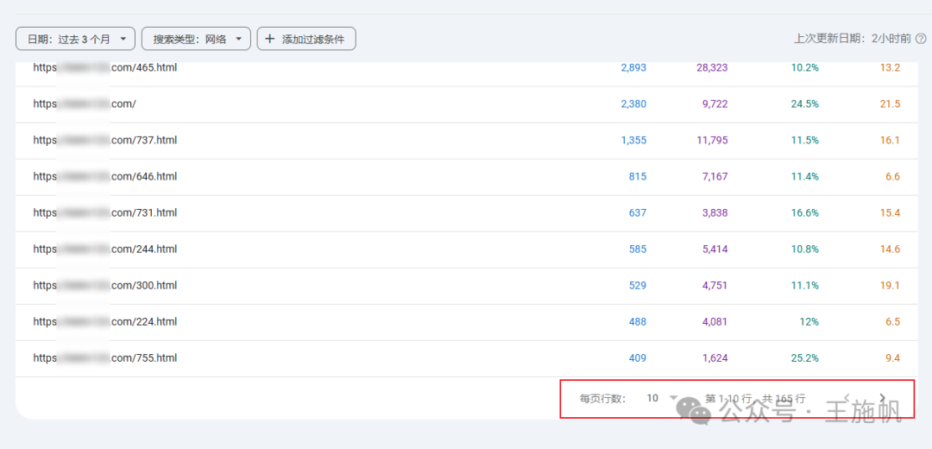Screen dimensions: 932x449
Task: Click the clicks value 1,355
Action: pyautogui.click(x=633, y=141)
